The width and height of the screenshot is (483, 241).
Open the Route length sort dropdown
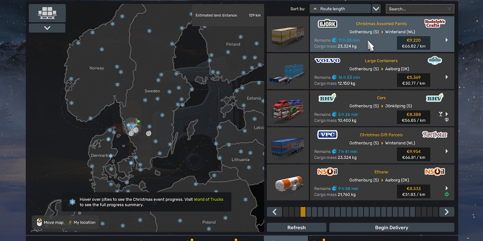339,9
